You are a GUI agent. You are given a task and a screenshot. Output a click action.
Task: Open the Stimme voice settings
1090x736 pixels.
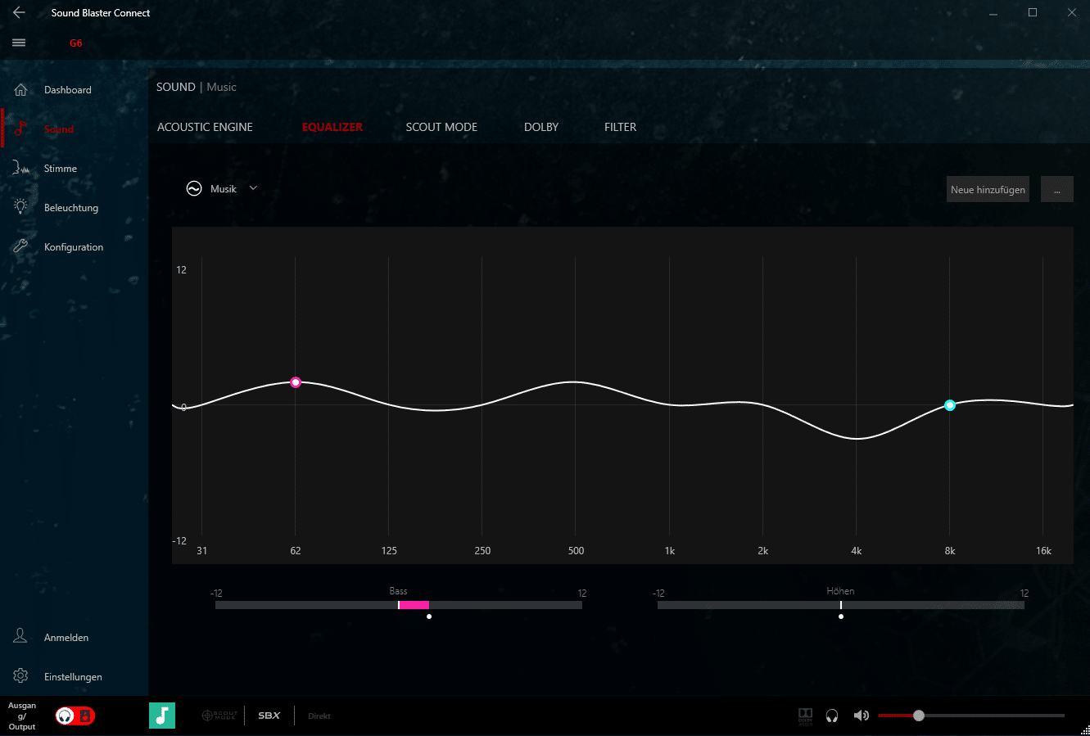click(x=60, y=169)
